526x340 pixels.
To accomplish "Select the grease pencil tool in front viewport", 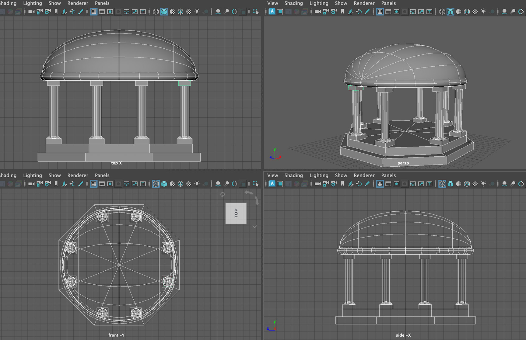I will (81, 183).
